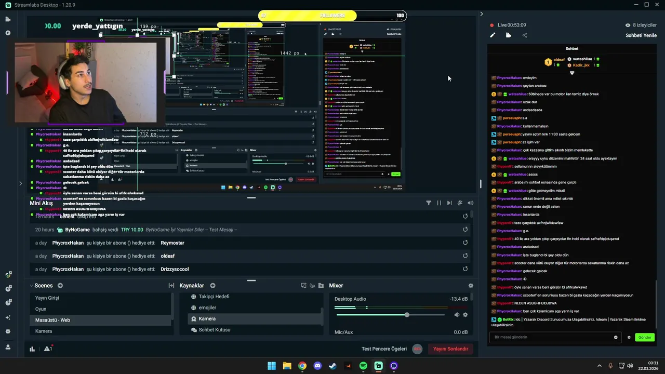
Task: Replay the ByNoGame donation alert
Action: (465, 230)
